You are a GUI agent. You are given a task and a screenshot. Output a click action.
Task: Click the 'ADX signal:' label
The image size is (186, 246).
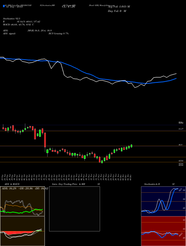pyautogui.click(x=9, y=34)
